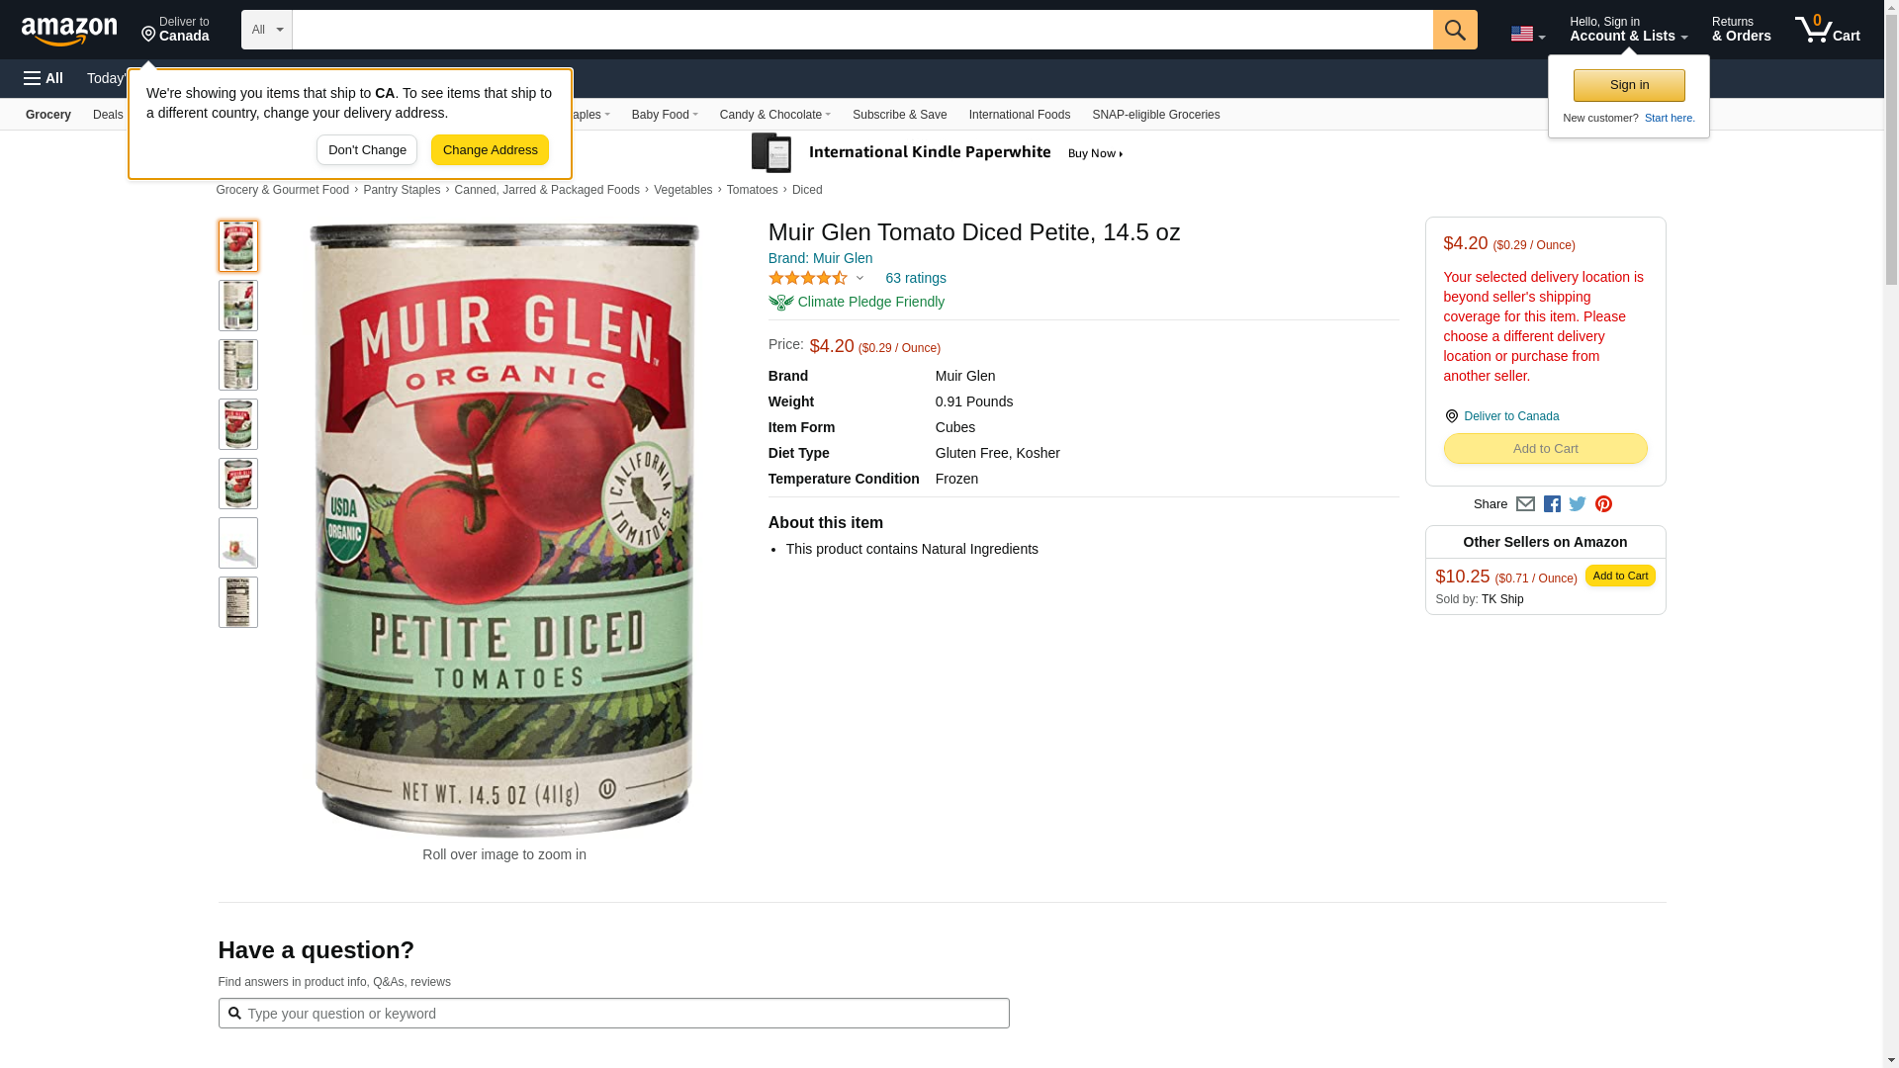
Task: Open the search category All dropdown
Action: point(267,30)
